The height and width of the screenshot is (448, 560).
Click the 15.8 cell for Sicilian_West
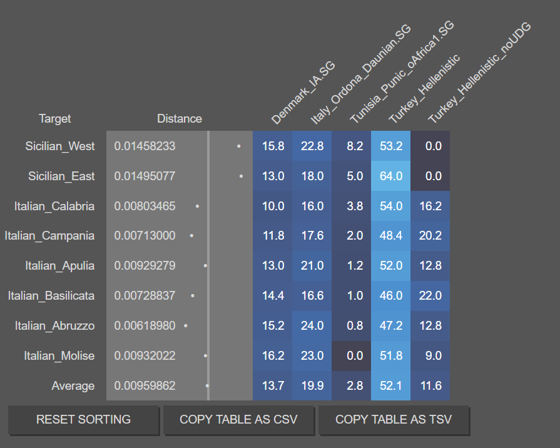tap(273, 146)
